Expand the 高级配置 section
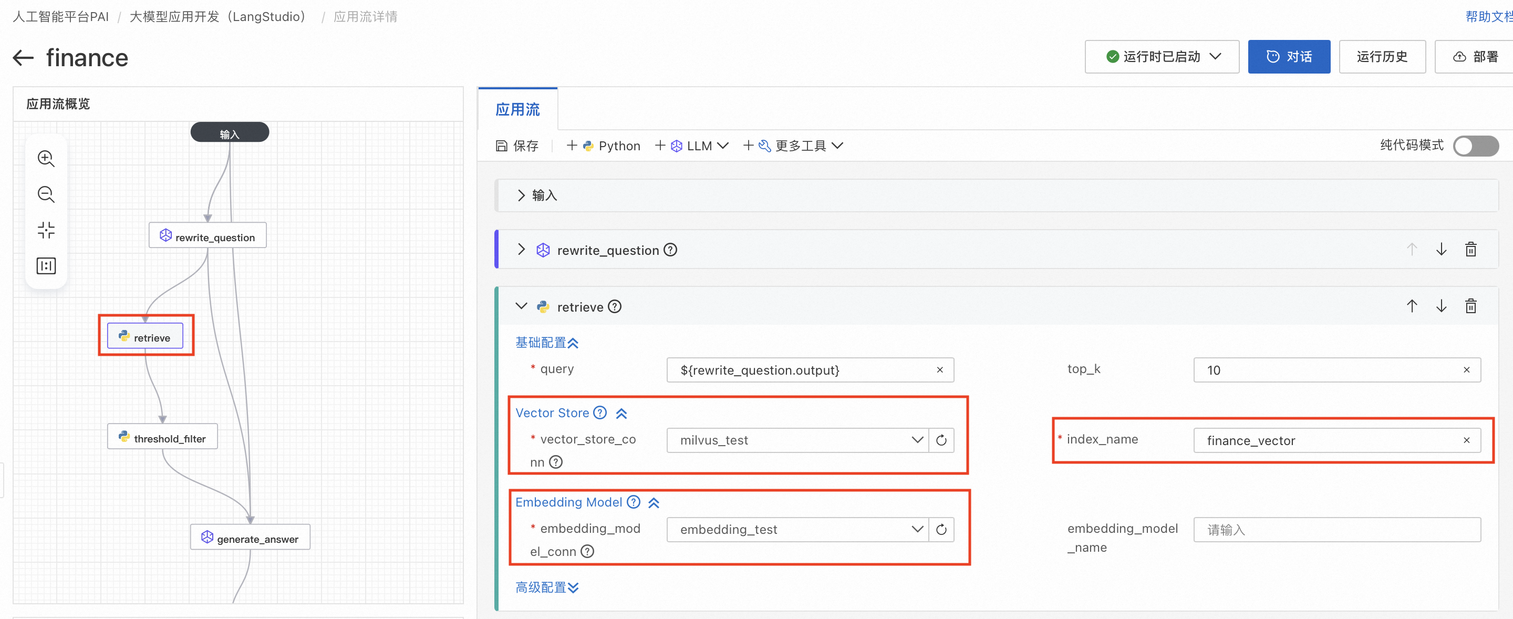 coord(547,587)
